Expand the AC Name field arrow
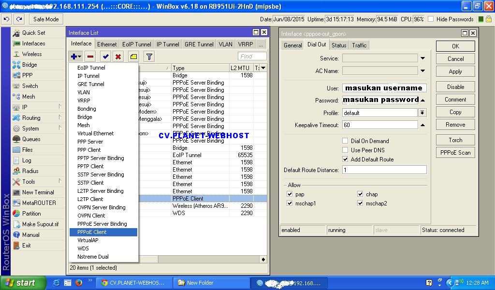The height and width of the screenshot is (290, 495). click(x=422, y=71)
